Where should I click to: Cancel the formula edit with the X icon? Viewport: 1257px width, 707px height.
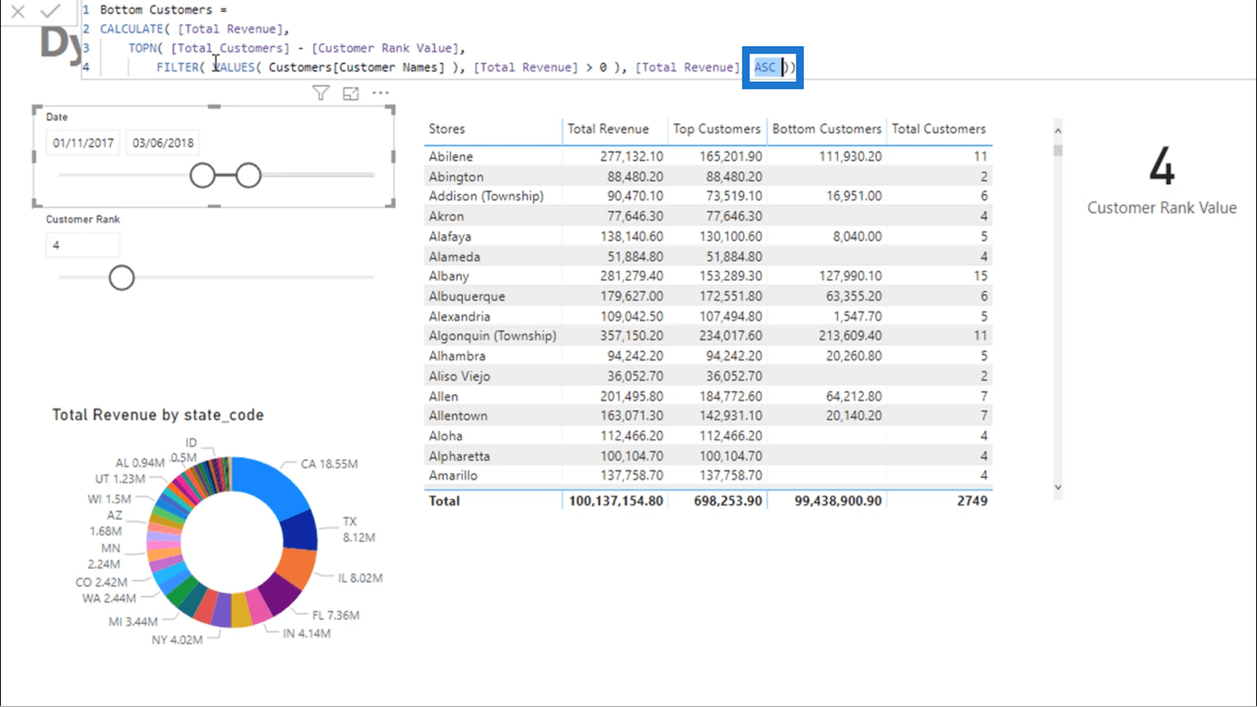pyautogui.click(x=18, y=12)
